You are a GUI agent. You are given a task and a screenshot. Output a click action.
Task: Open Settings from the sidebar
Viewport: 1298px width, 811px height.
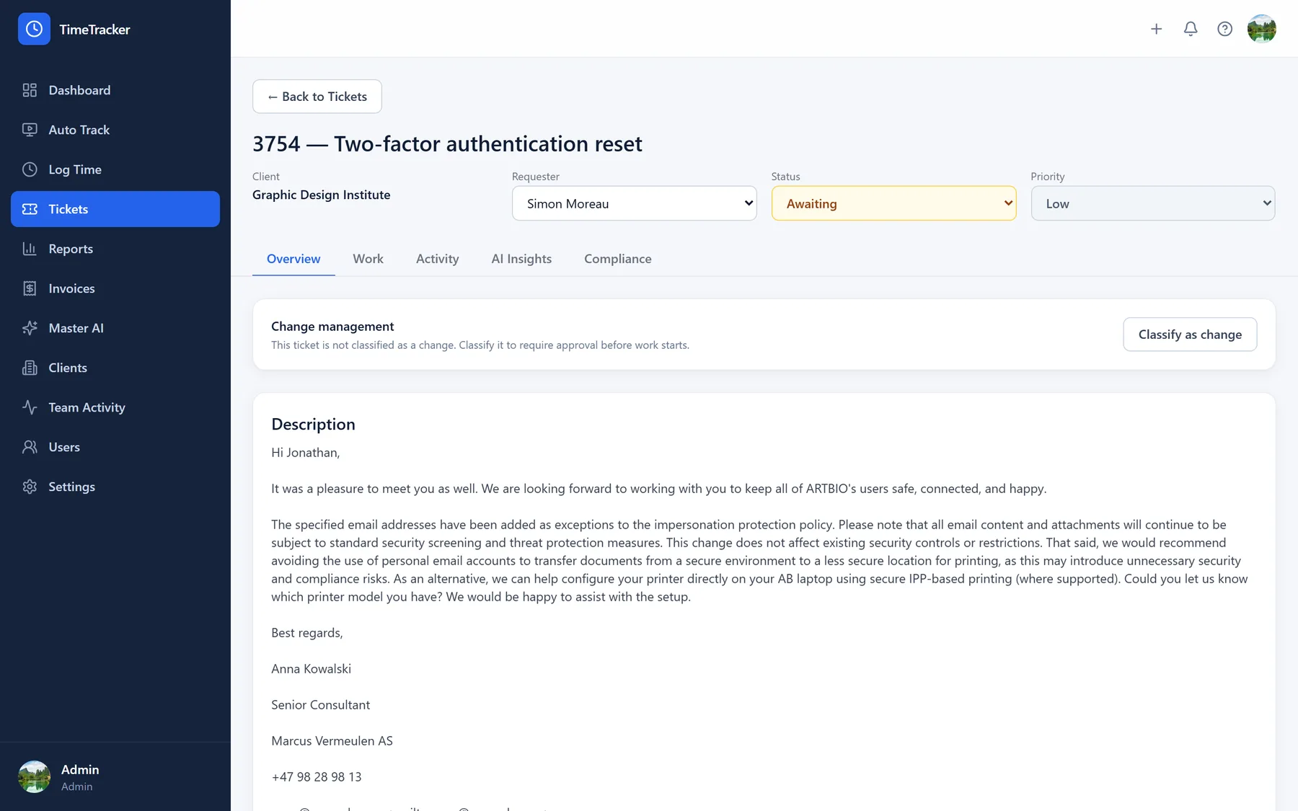115,487
